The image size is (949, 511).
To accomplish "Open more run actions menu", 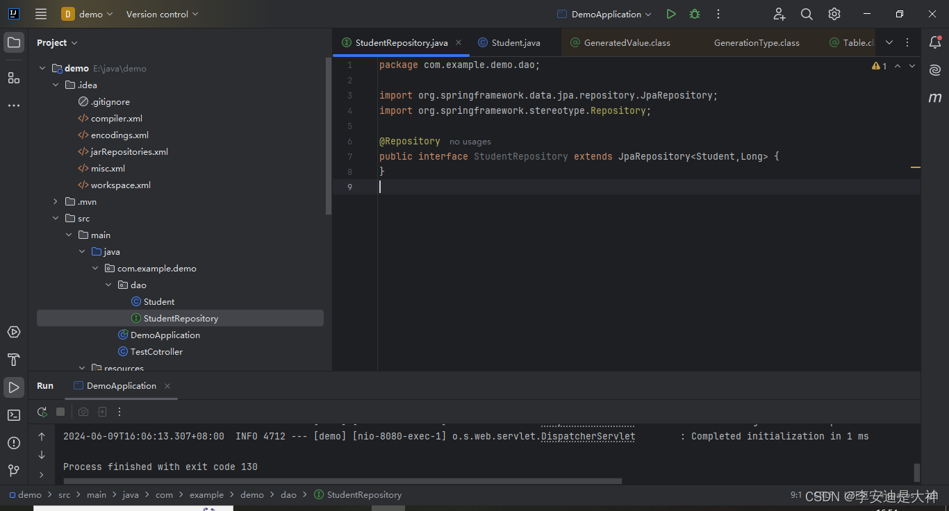I will click(x=718, y=14).
